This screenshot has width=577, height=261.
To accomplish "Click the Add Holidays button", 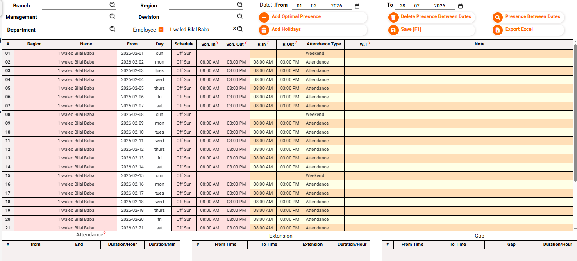I will (286, 30).
